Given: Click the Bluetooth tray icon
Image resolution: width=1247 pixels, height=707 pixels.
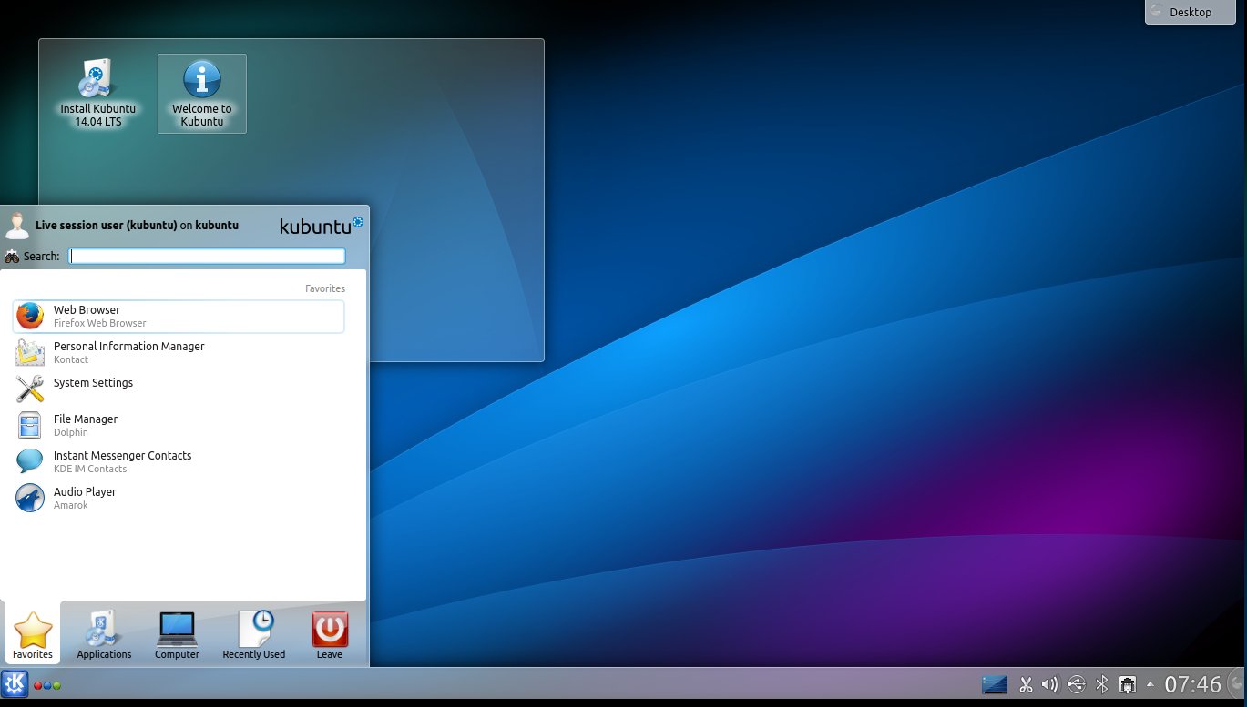Looking at the screenshot, I should coord(1101,684).
